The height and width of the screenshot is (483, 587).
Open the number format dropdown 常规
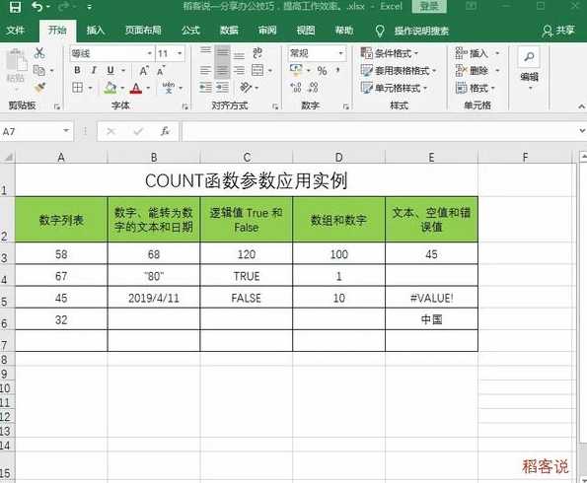click(x=341, y=53)
